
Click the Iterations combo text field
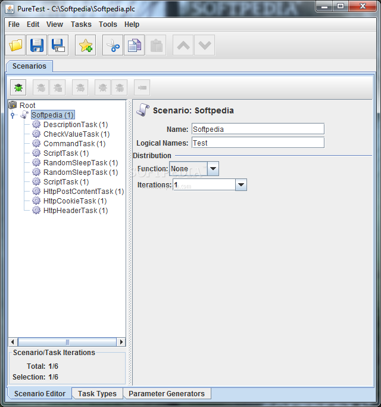pos(204,185)
